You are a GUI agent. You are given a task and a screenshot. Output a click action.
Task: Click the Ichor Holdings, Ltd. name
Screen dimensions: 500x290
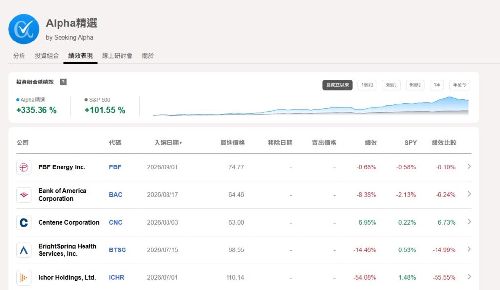coord(67,278)
